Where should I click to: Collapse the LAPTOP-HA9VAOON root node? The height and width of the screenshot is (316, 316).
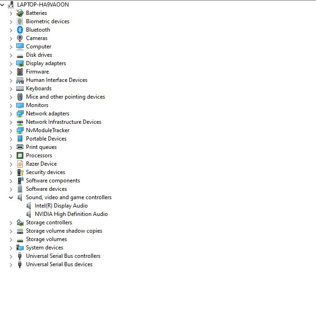(x=2, y=5)
